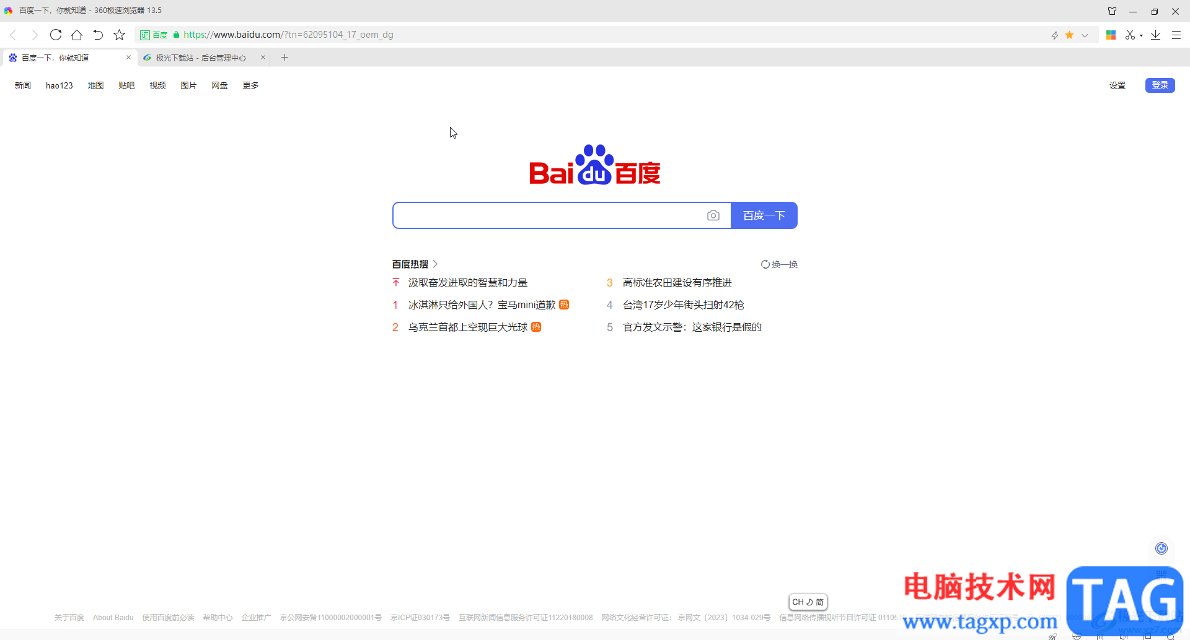Click the camera image search icon
1190x640 pixels.
[713, 215]
